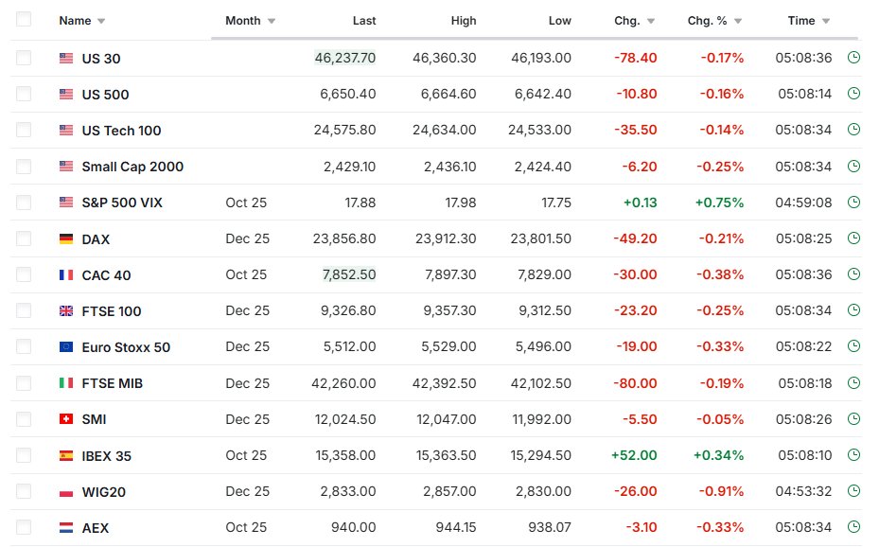Image resolution: width=879 pixels, height=547 pixels.
Task: Click the clock icon in CAC 40 row
Action: (853, 274)
